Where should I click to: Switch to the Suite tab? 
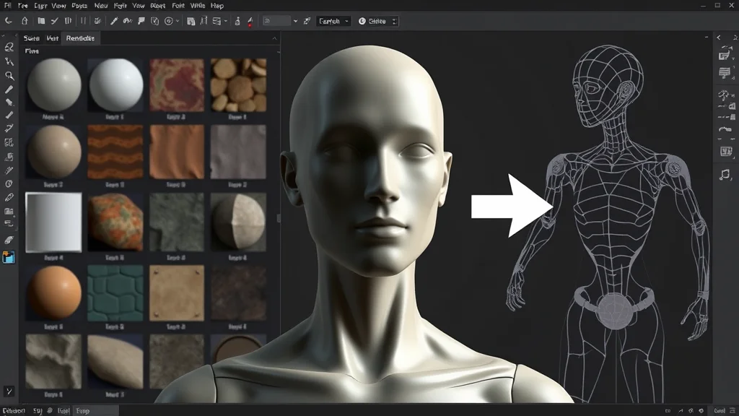[32, 38]
